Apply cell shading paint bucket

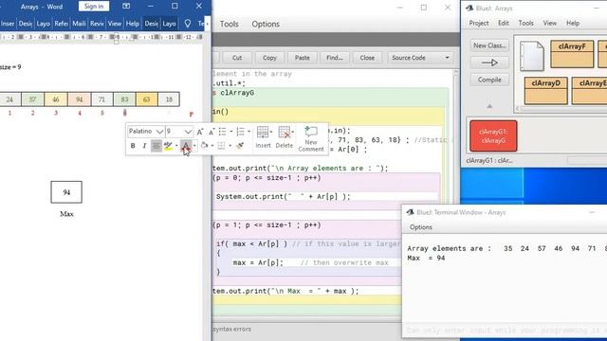[204, 146]
